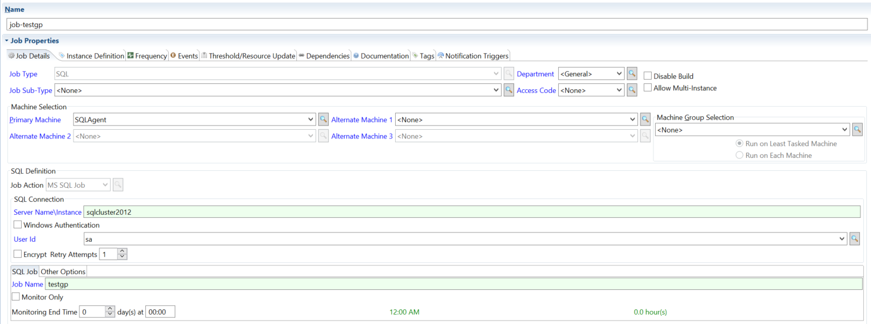Click the Job Name label link
This screenshot has width=871, height=324.
pos(28,284)
